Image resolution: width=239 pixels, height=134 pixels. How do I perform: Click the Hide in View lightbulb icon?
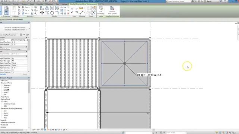click(72, 9)
